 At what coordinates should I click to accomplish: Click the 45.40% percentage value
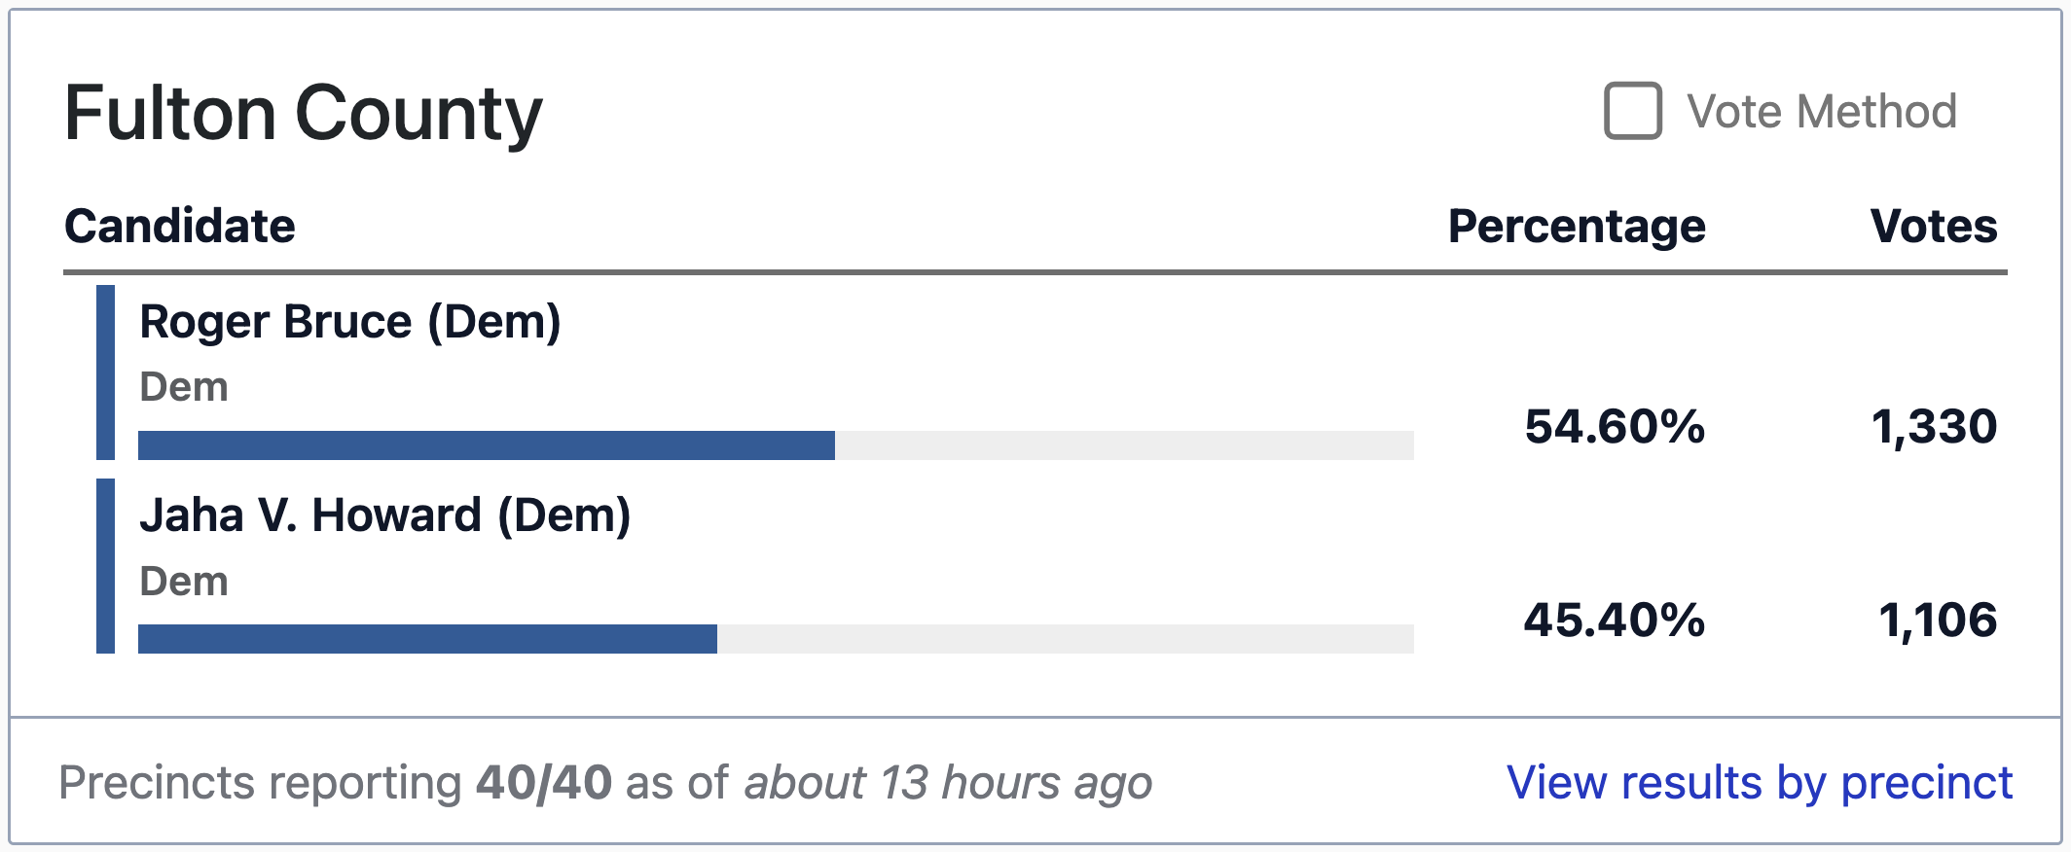click(x=1615, y=621)
